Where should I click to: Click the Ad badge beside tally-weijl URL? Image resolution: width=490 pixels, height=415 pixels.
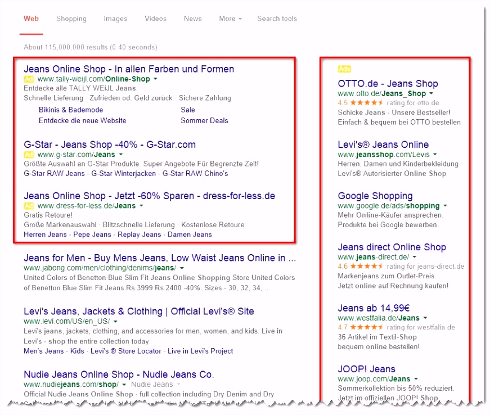click(x=29, y=79)
